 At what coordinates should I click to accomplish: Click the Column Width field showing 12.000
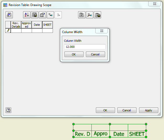(x=85, y=47)
